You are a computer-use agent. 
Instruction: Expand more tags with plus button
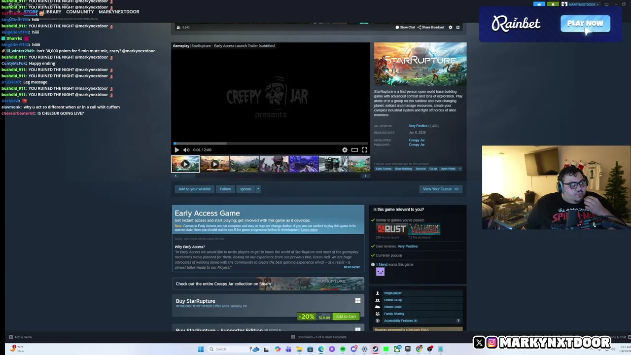[460, 169]
